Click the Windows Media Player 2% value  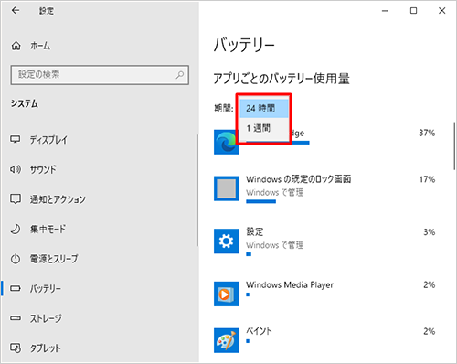430,284
